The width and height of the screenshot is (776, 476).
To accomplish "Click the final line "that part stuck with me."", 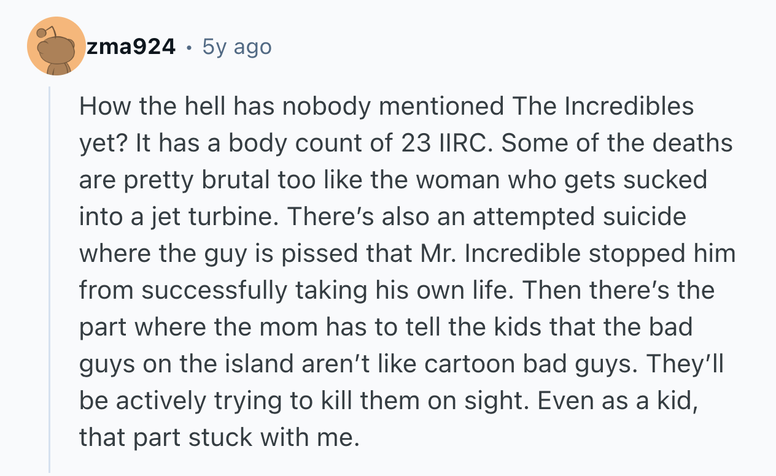I will [x=219, y=437].
